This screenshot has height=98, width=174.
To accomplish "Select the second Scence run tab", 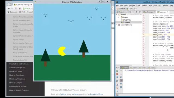I will point(134,68).
